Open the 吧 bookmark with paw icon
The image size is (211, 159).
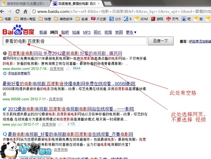tap(186, 19)
